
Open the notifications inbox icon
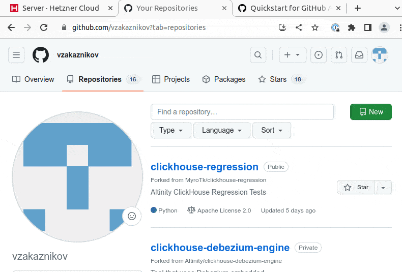[x=359, y=55]
